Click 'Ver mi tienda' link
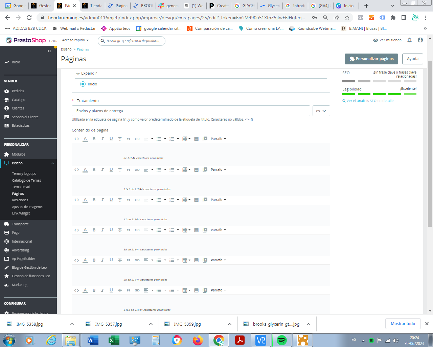433x347 pixels. pyautogui.click(x=387, y=40)
